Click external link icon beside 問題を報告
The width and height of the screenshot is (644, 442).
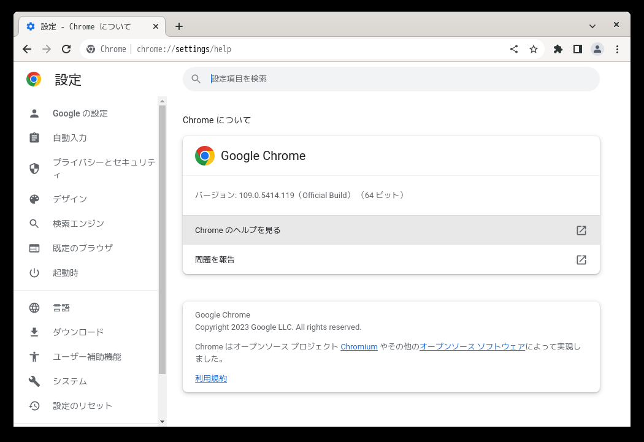581,260
